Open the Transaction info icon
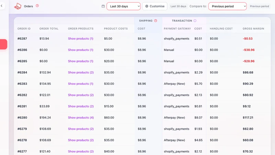 (x=195, y=21)
